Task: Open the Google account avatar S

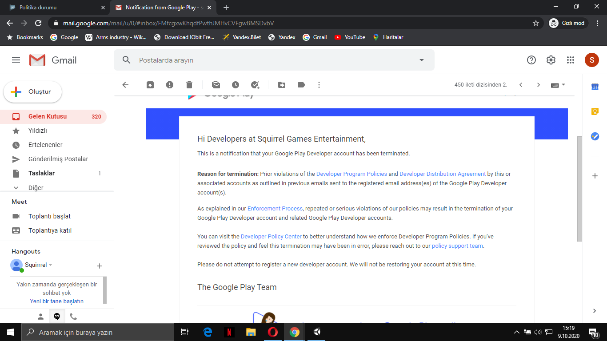Action: click(x=592, y=60)
